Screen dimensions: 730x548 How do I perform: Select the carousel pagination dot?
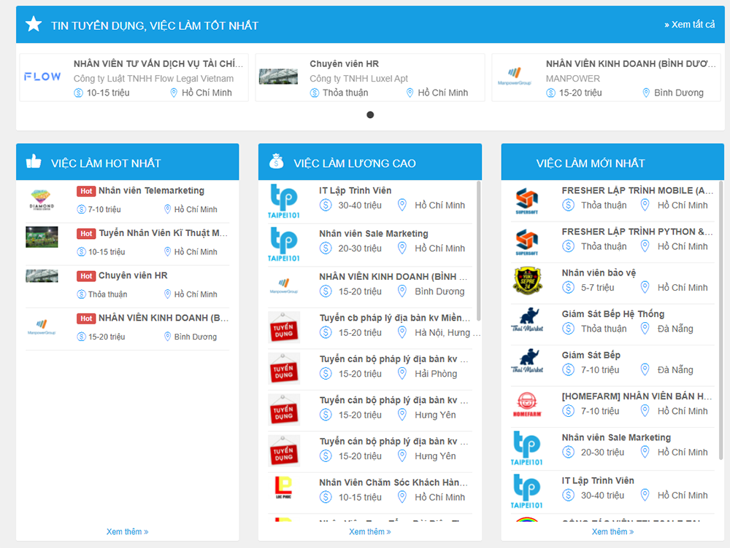pyautogui.click(x=370, y=114)
